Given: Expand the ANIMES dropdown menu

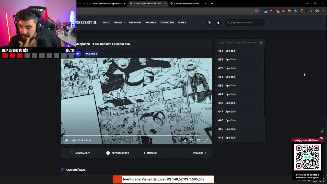Looking at the screenshot, I should (x=119, y=22).
